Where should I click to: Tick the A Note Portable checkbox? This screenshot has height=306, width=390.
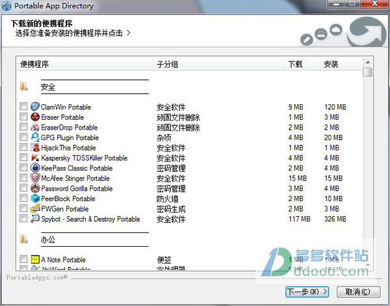pos(23,259)
